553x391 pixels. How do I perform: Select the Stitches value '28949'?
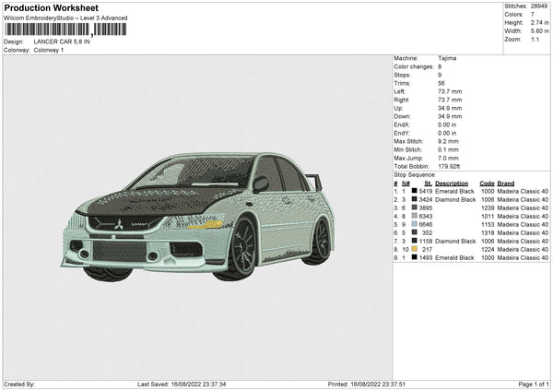[x=539, y=6]
